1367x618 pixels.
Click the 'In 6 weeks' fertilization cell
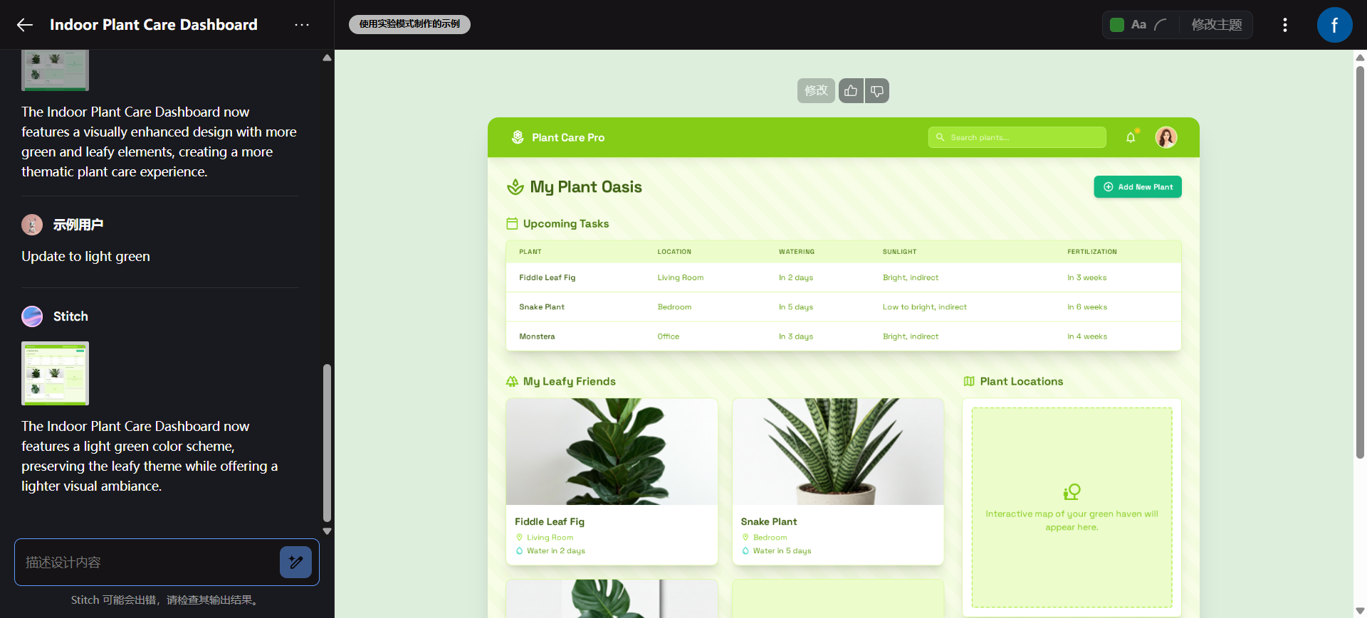point(1087,307)
